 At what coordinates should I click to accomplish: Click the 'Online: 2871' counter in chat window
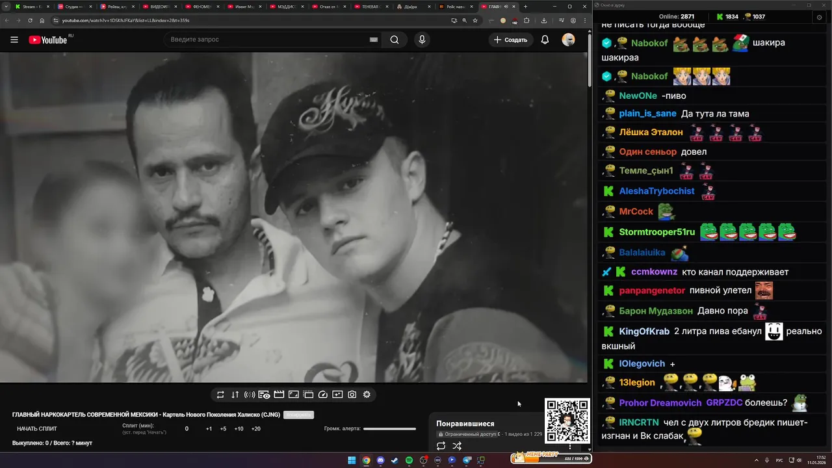pyautogui.click(x=677, y=17)
